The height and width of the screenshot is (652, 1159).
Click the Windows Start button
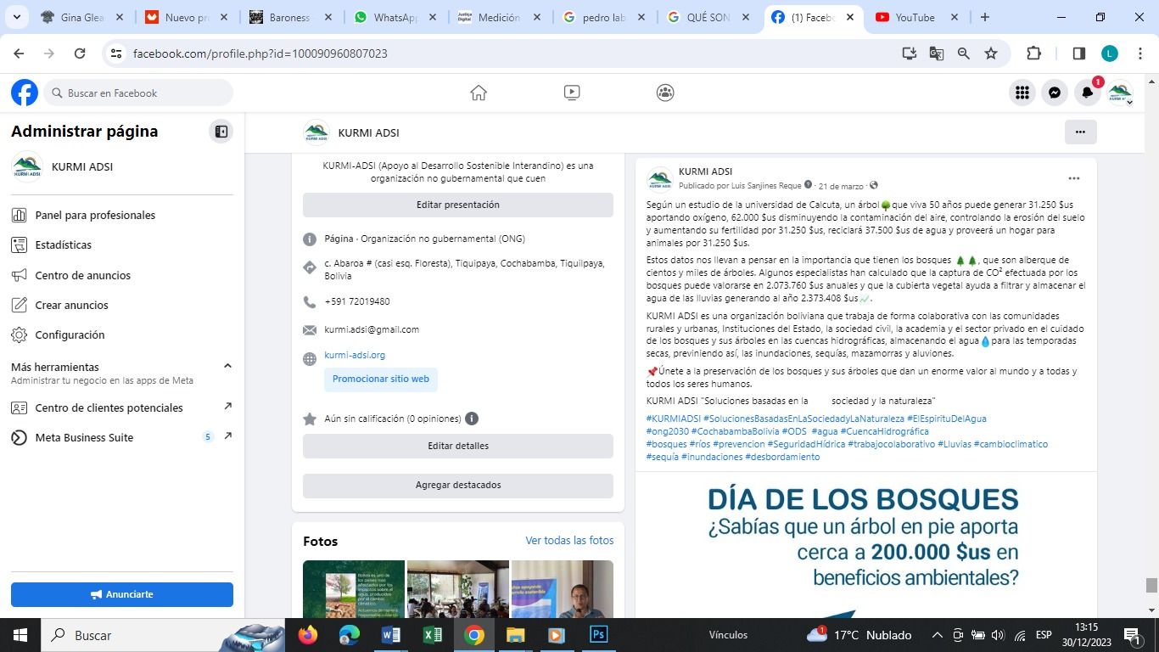(x=20, y=634)
